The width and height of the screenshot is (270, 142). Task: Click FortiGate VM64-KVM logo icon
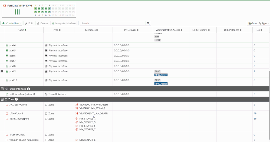5,6
